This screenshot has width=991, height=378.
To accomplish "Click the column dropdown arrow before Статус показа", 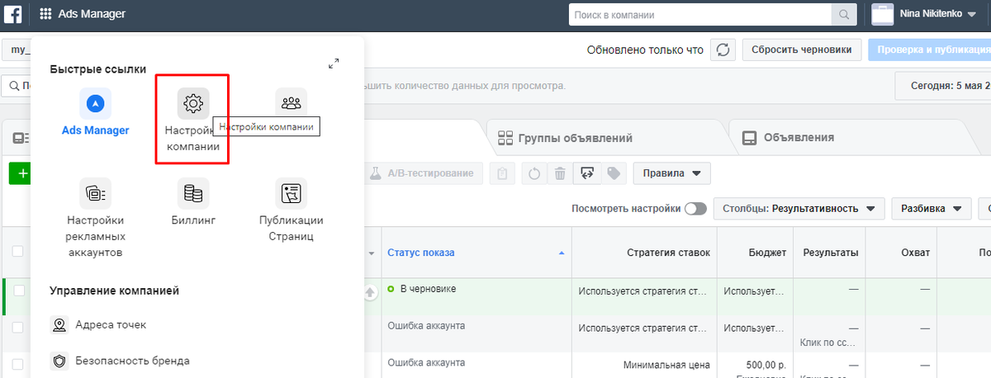I will [x=372, y=253].
